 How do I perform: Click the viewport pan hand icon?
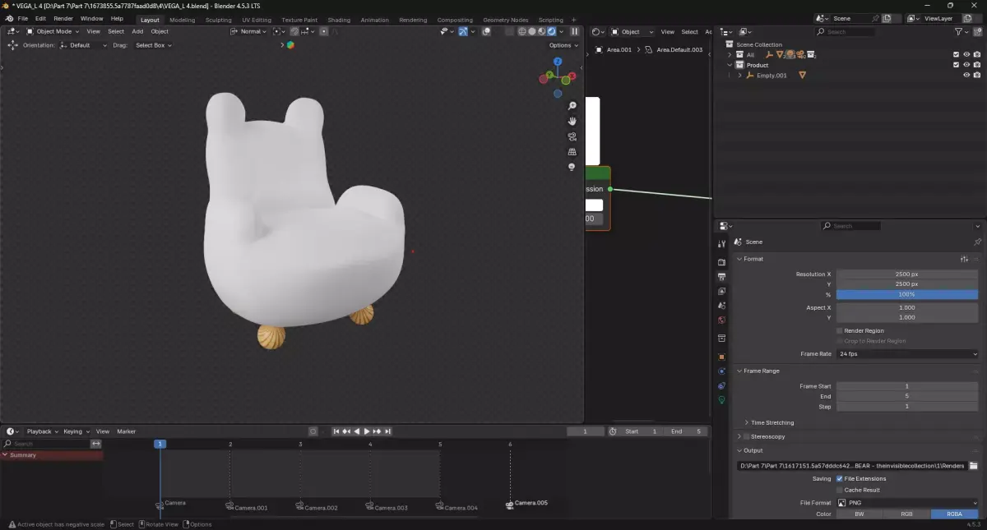click(572, 121)
